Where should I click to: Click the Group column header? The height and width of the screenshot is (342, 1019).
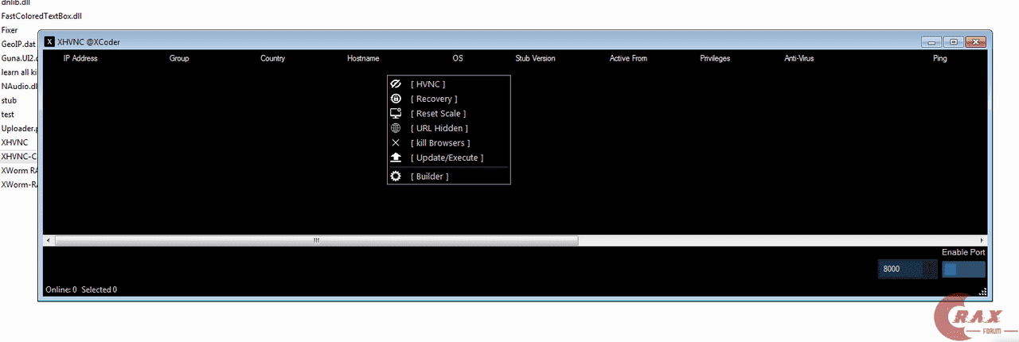coord(179,59)
